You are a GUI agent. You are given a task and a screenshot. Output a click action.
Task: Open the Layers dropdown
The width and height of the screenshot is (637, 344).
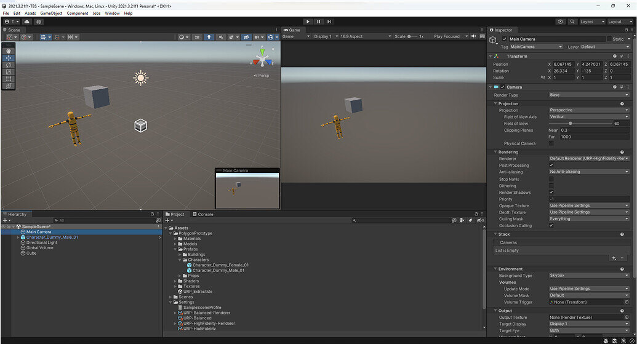click(x=592, y=22)
